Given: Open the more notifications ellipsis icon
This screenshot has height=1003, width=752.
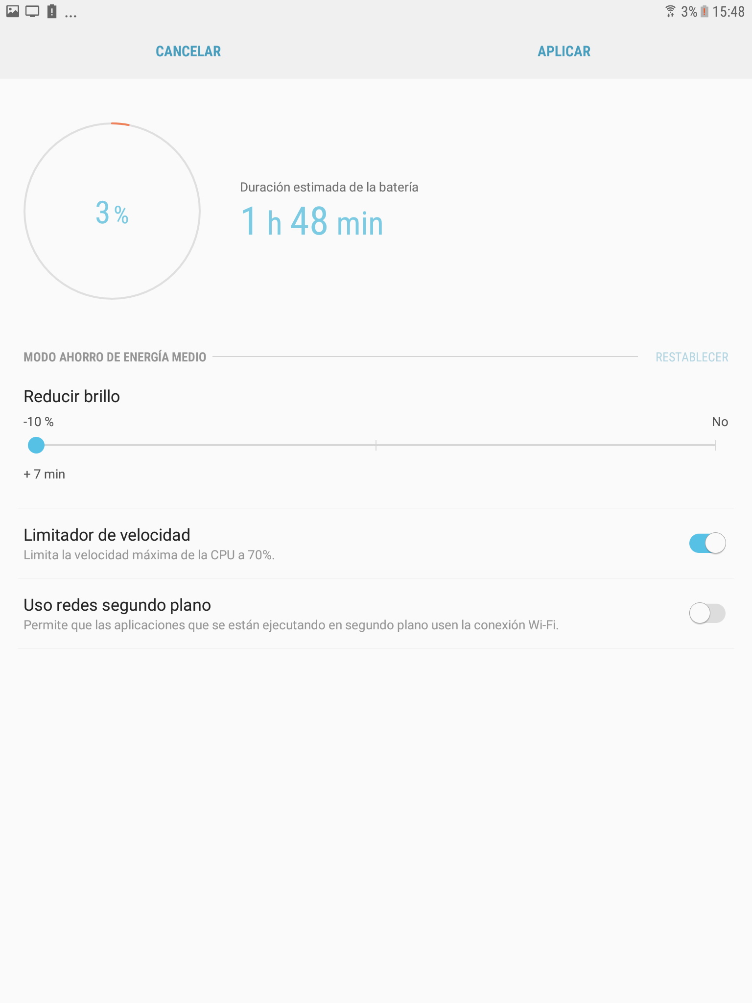Looking at the screenshot, I should coord(71,16).
